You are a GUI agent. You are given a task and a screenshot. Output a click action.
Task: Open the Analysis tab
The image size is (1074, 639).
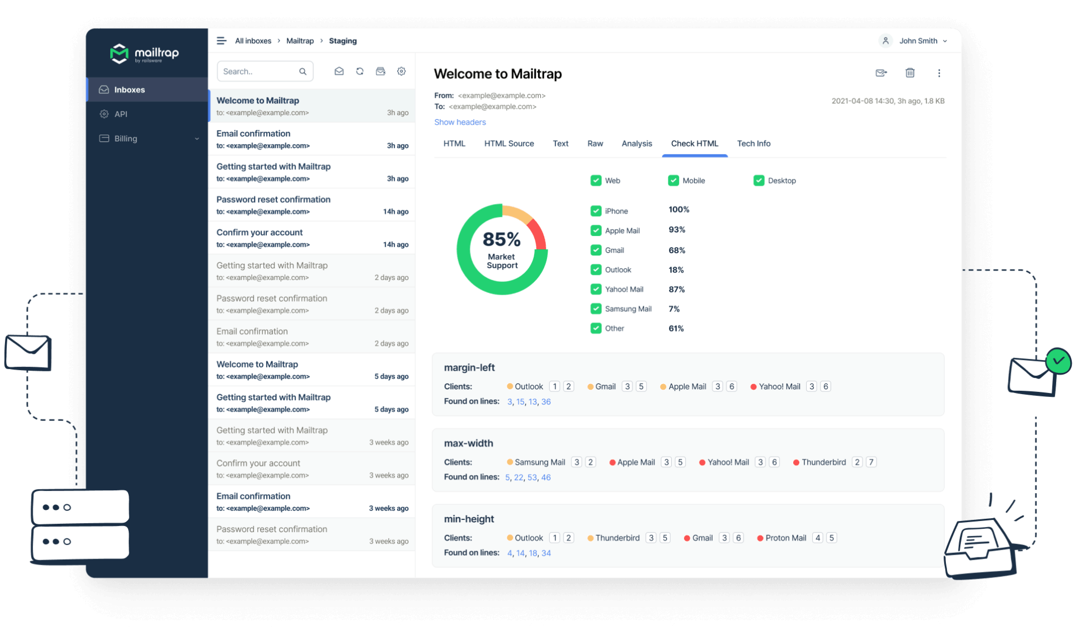point(637,144)
